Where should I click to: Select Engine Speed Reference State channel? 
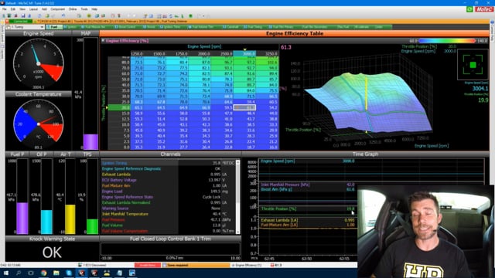pyautogui.click(x=168, y=197)
